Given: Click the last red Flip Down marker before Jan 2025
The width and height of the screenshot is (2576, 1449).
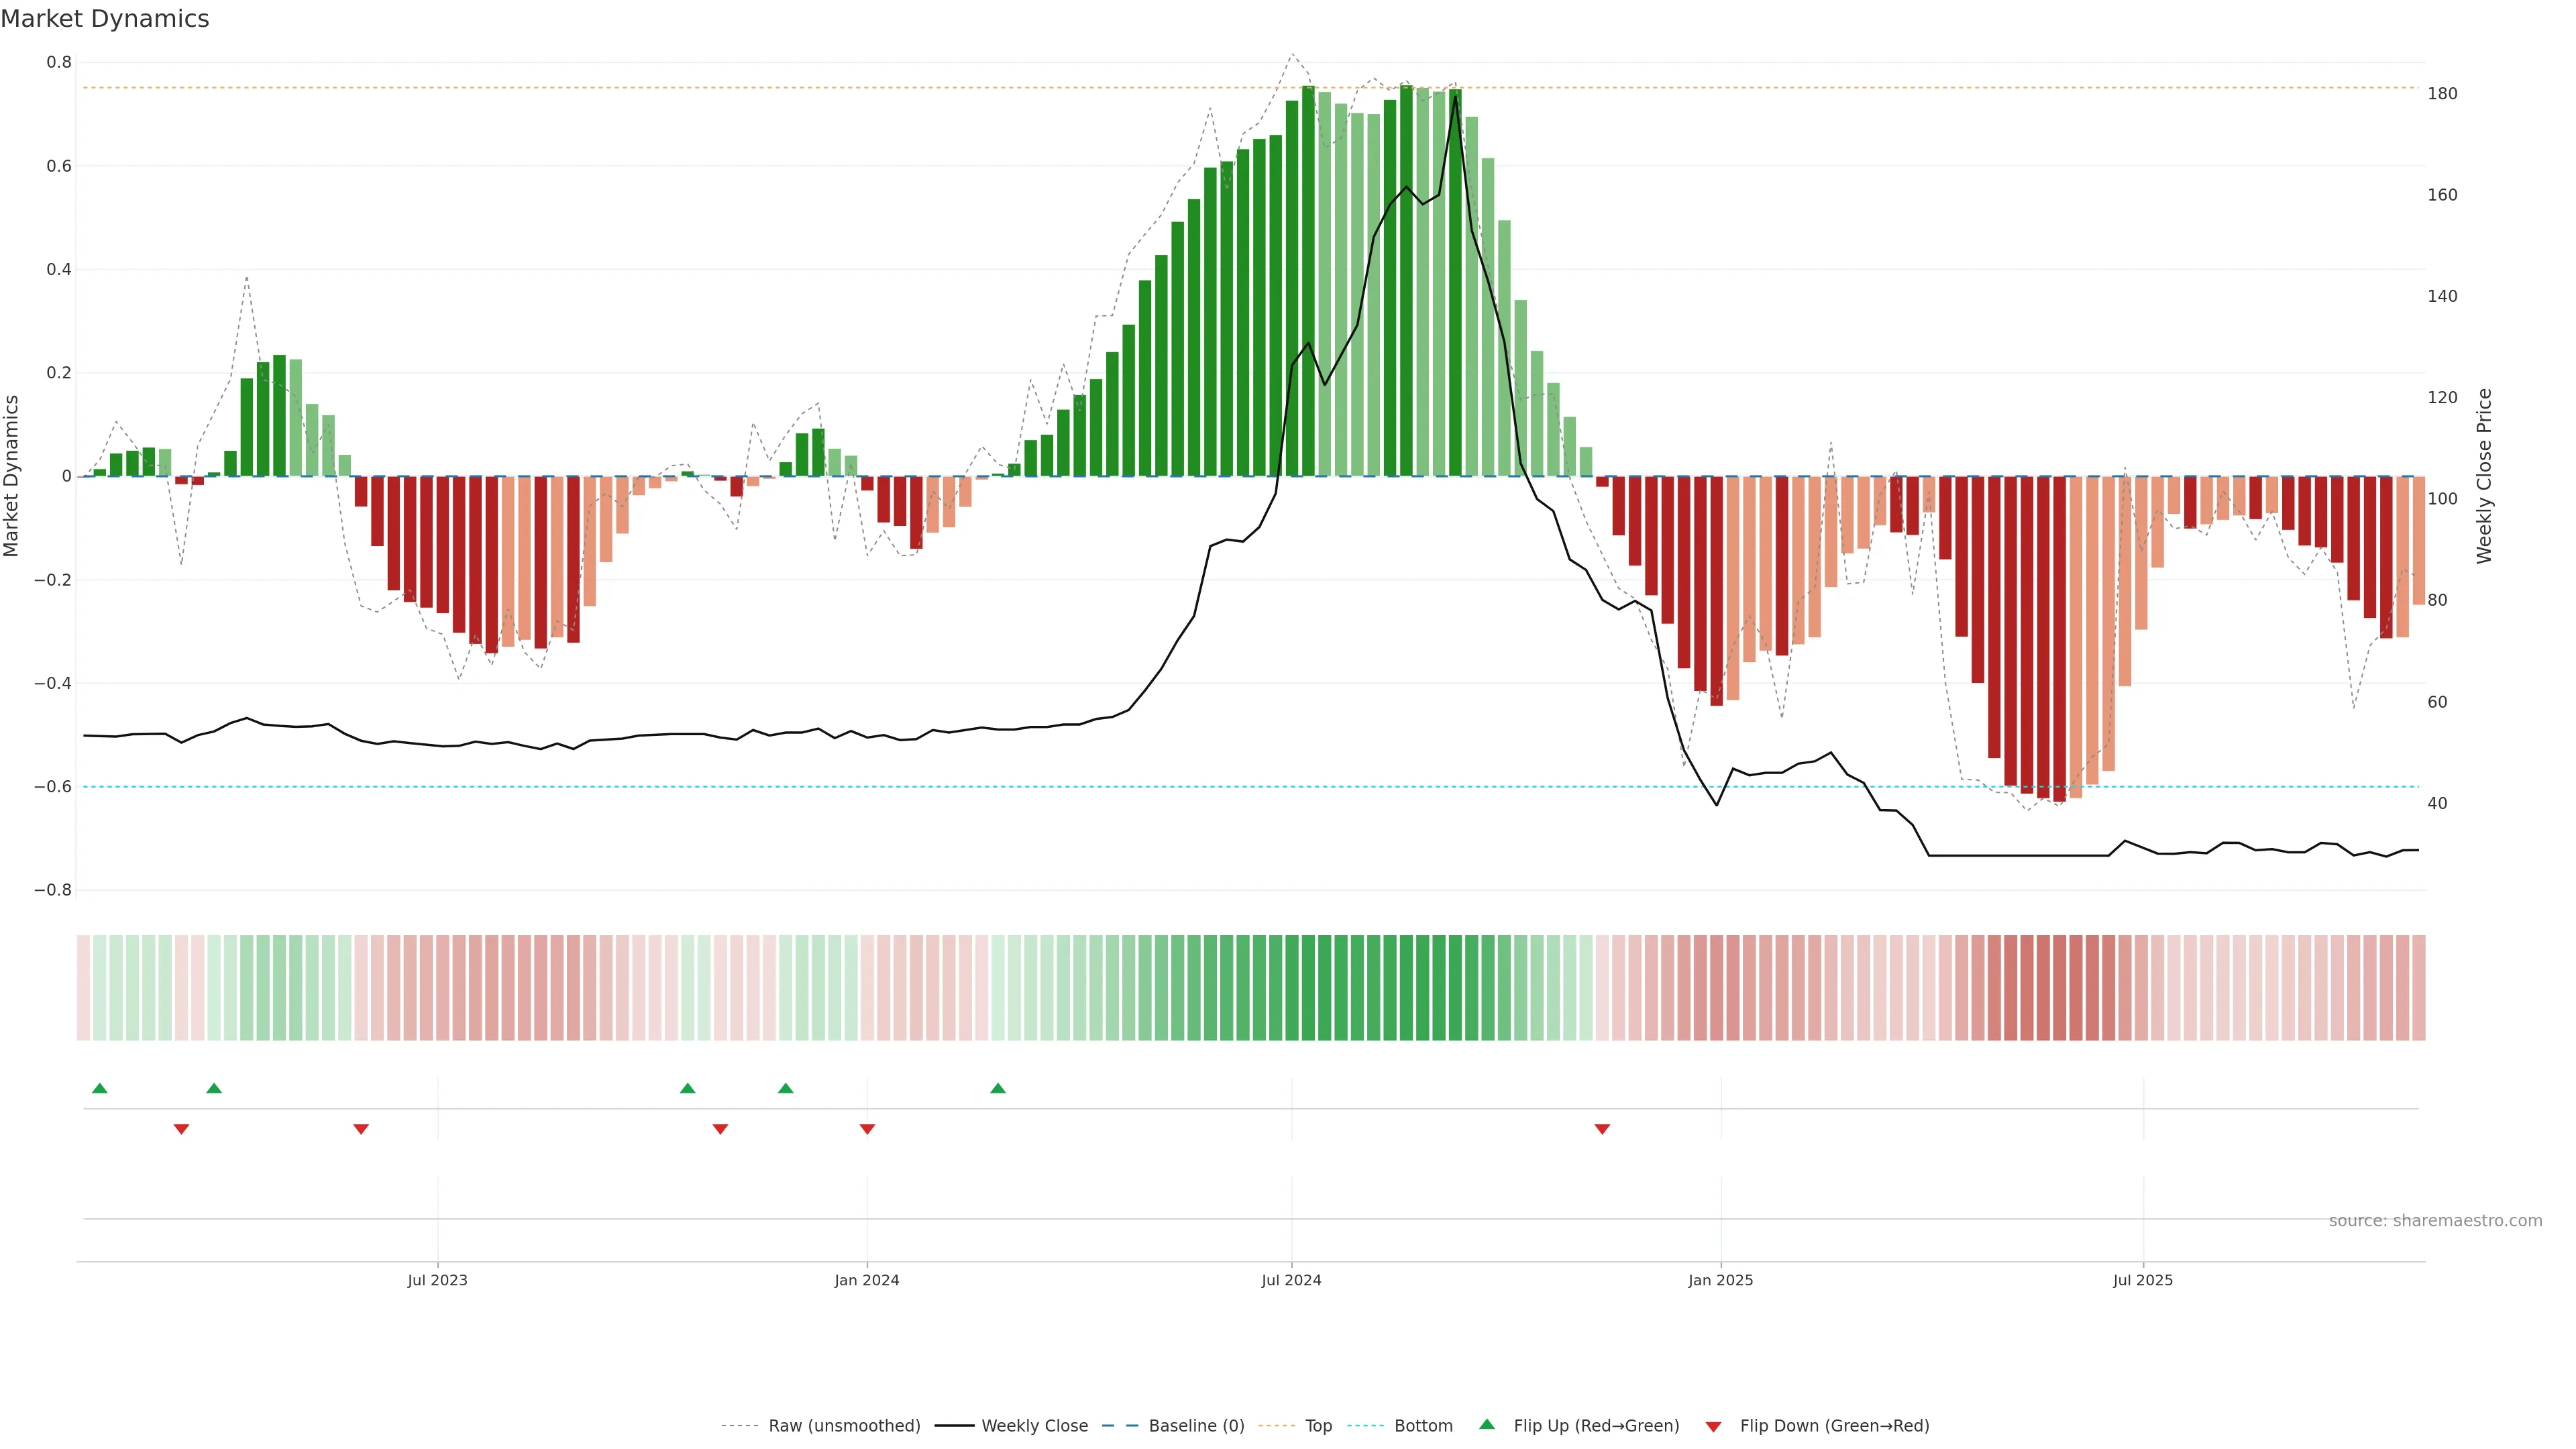Looking at the screenshot, I should tap(1602, 1129).
